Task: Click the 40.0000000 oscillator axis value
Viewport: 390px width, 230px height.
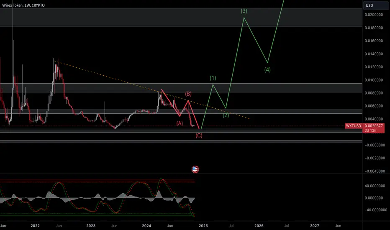Action: 375,186
